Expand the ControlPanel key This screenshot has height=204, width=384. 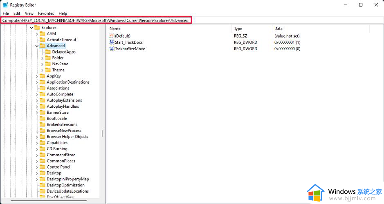point(37,167)
